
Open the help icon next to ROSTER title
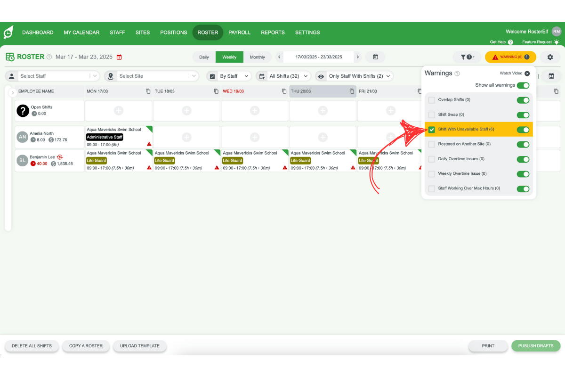pyautogui.click(x=49, y=57)
